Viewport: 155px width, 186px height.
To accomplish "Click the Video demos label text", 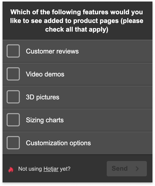I will (45, 74).
